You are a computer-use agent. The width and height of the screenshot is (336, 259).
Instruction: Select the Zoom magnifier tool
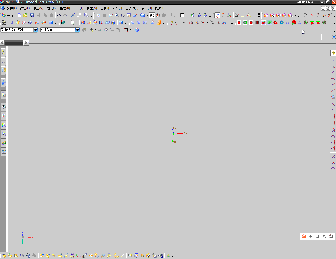point(117,15)
